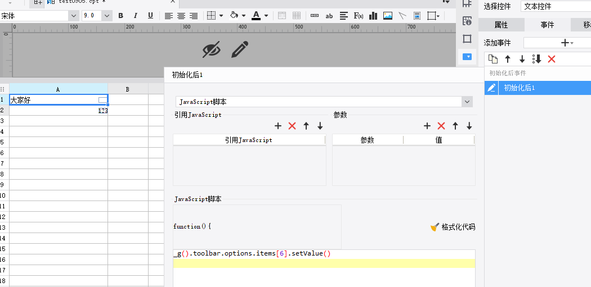
Task: Copy the selected event
Action: [493, 59]
